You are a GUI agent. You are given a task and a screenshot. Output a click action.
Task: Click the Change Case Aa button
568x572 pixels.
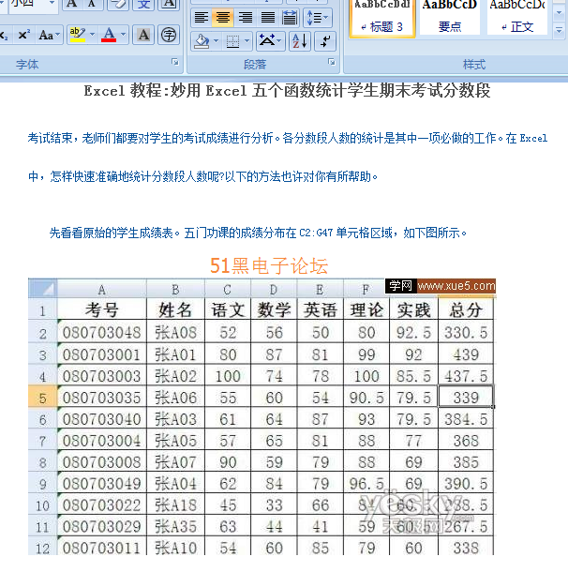tap(49, 35)
